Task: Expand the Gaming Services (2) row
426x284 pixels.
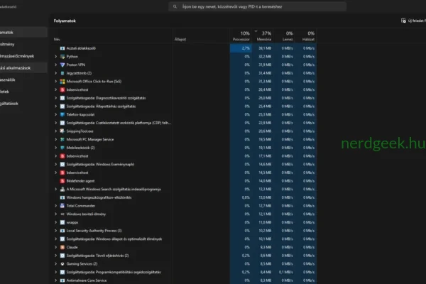Action: [x=55, y=263]
